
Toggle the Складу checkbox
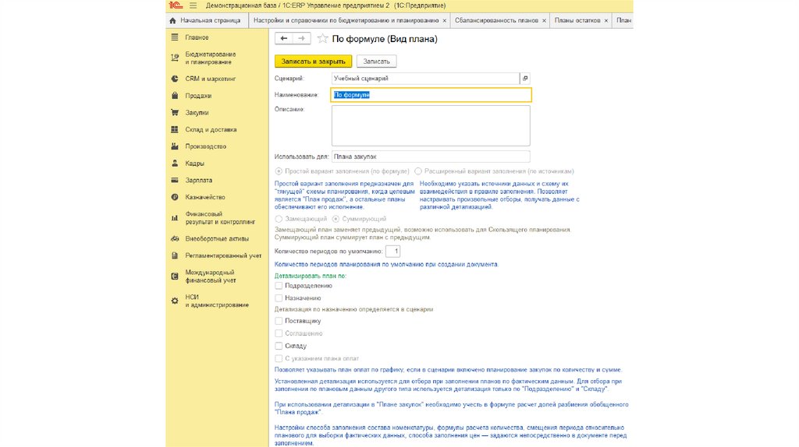pos(279,345)
